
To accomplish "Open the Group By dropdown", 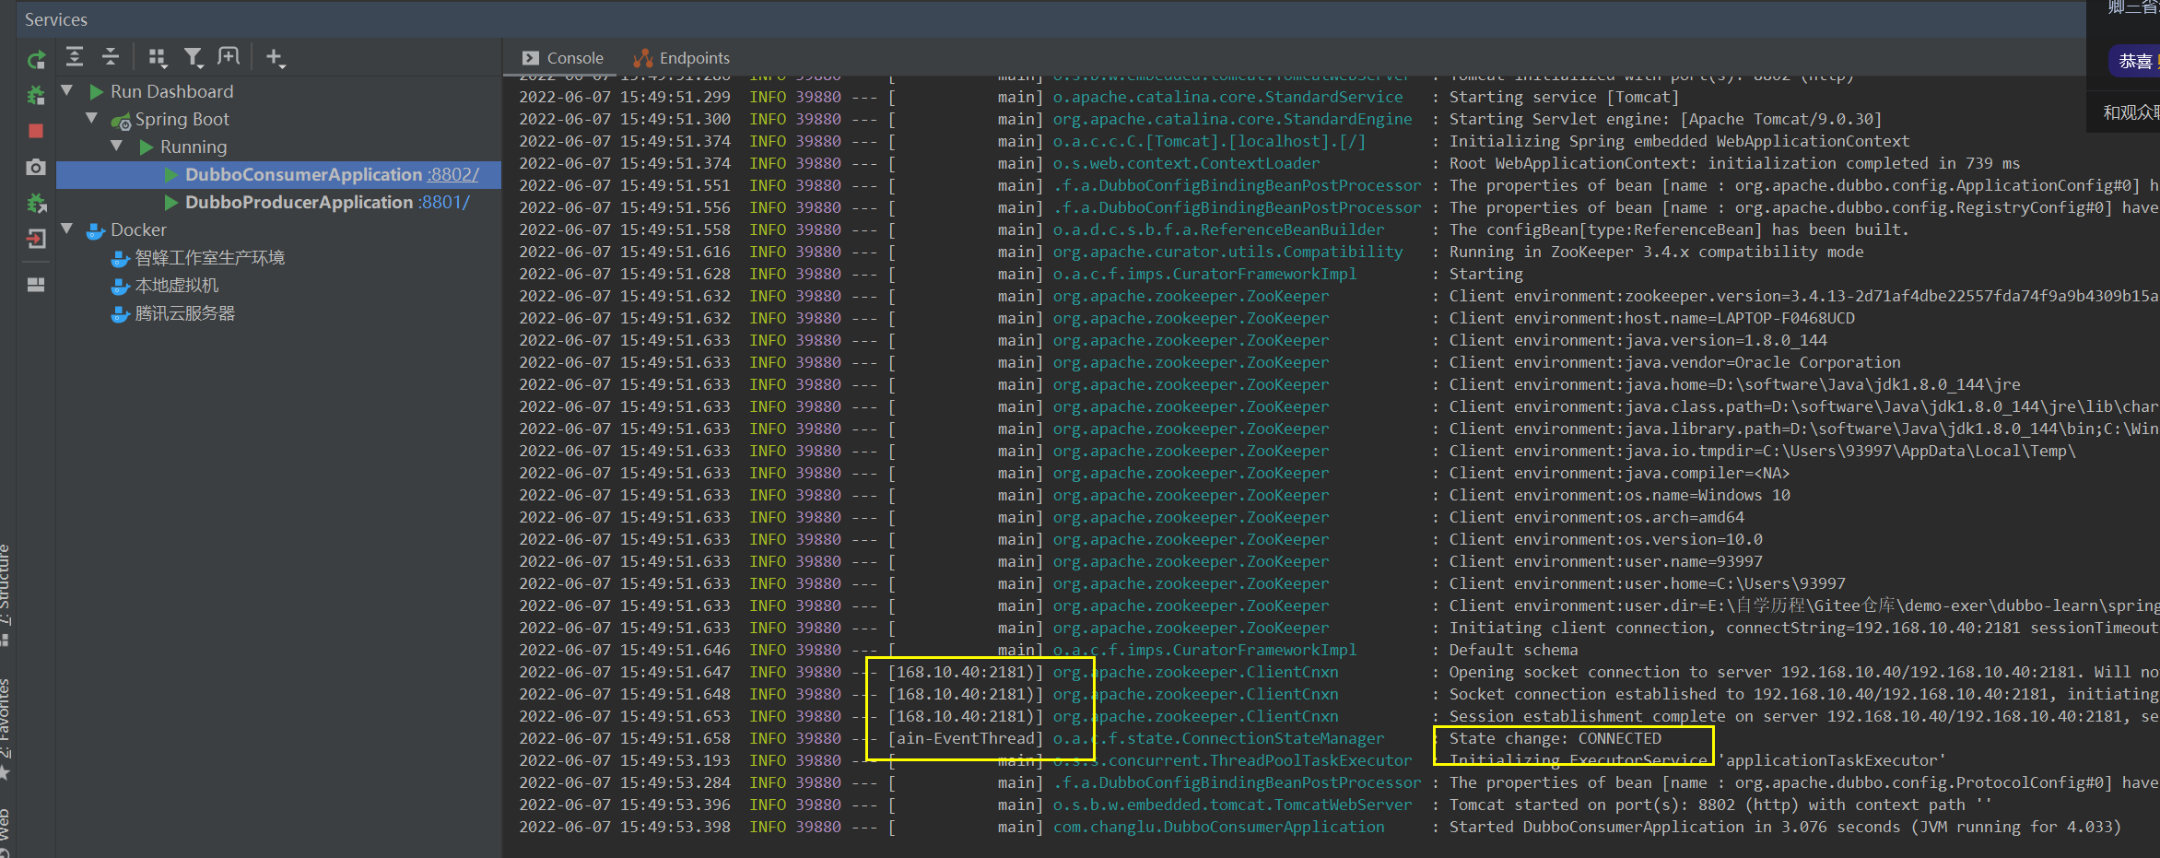I will [158, 58].
